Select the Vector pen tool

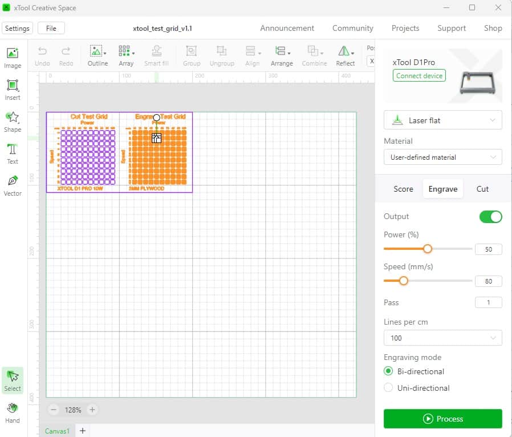coord(12,185)
